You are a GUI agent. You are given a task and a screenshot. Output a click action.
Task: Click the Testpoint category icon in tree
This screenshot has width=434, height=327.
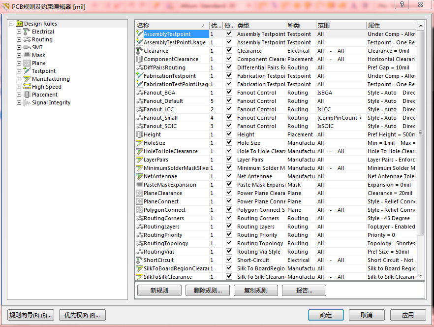coord(27,71)
